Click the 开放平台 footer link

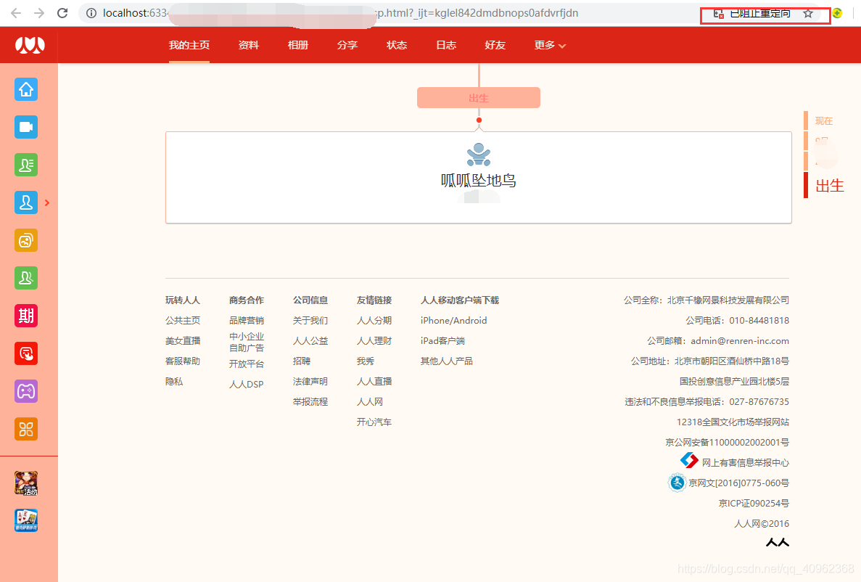(247, 364)
